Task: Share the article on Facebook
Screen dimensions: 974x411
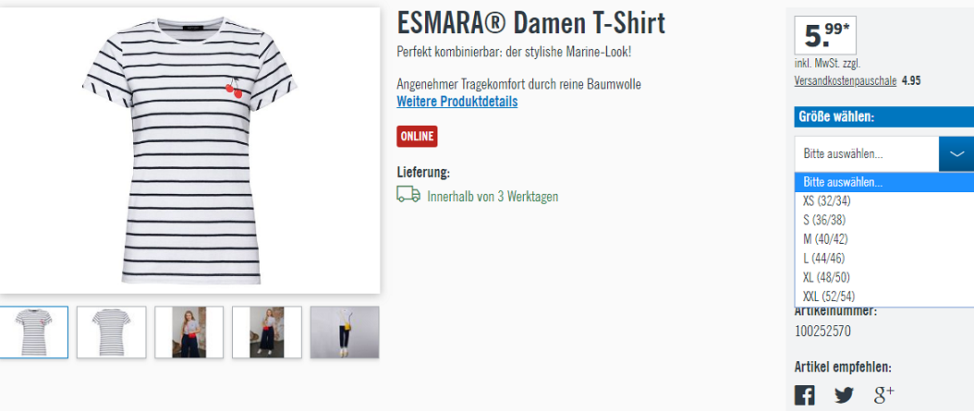Action: pos(804,395)
